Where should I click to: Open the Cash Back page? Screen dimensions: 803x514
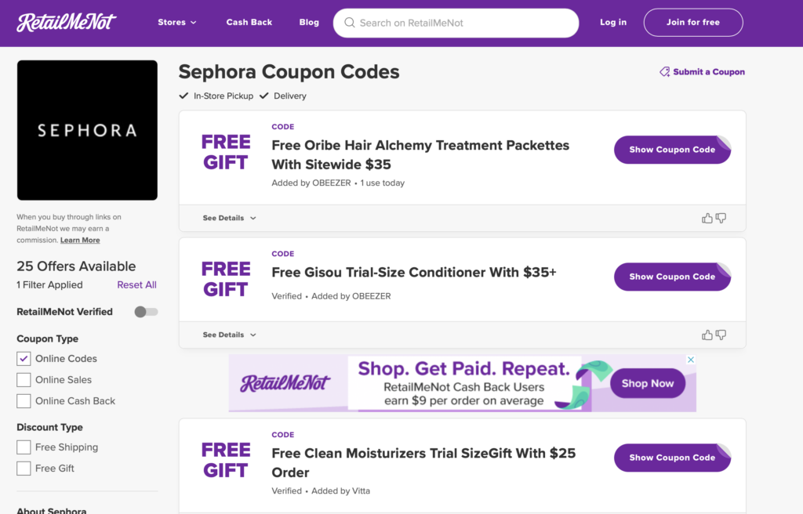(249, 22)
